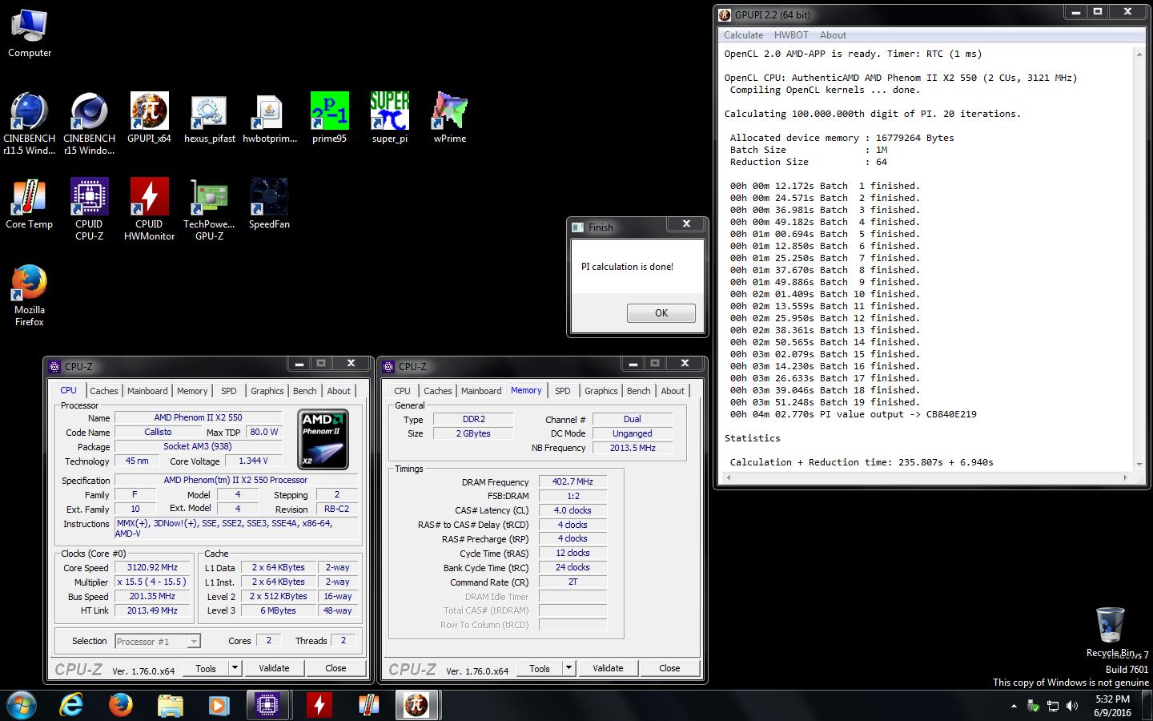Click Close in left CPU-Z window
Screen dimensions: 1153x721
coord(335,668)
